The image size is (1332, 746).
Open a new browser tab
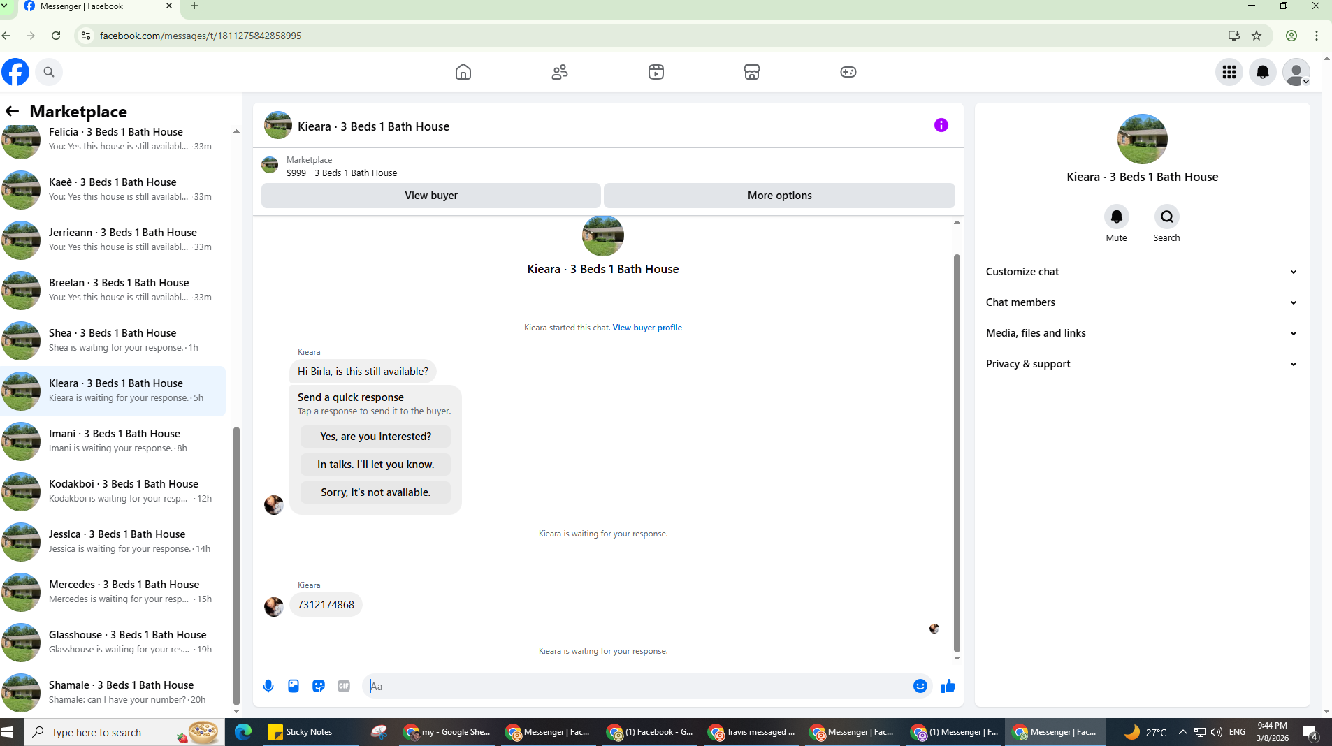pos(194,6)
